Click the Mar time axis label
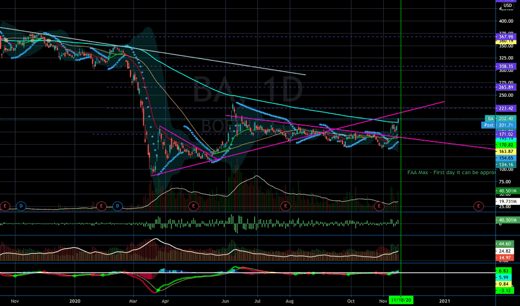This screenshot has width=520, height=306. (133, 301)
